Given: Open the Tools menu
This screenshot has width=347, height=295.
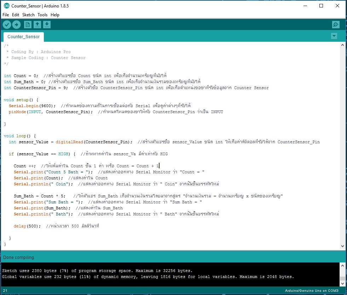Looking at the screenshot, I should (42, 15).
